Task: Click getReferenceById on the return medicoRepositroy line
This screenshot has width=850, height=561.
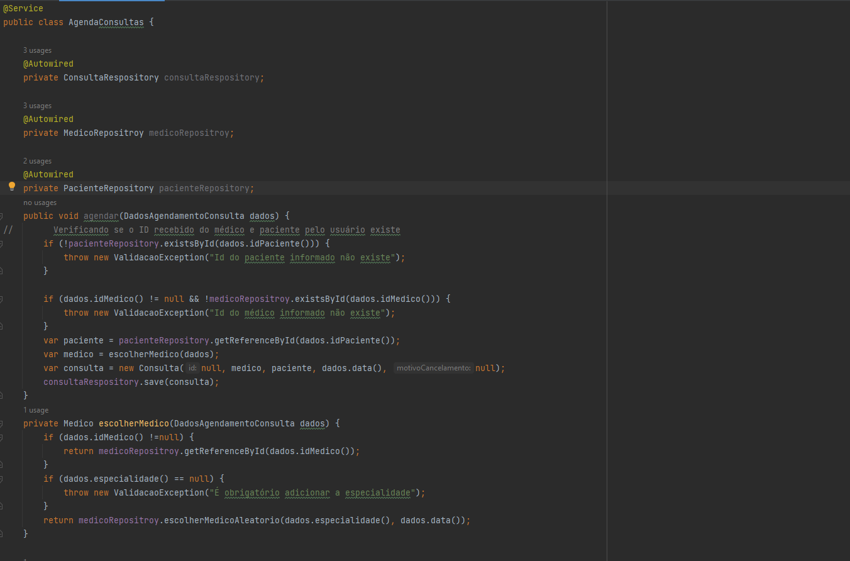Action: (x=224, y=451)
